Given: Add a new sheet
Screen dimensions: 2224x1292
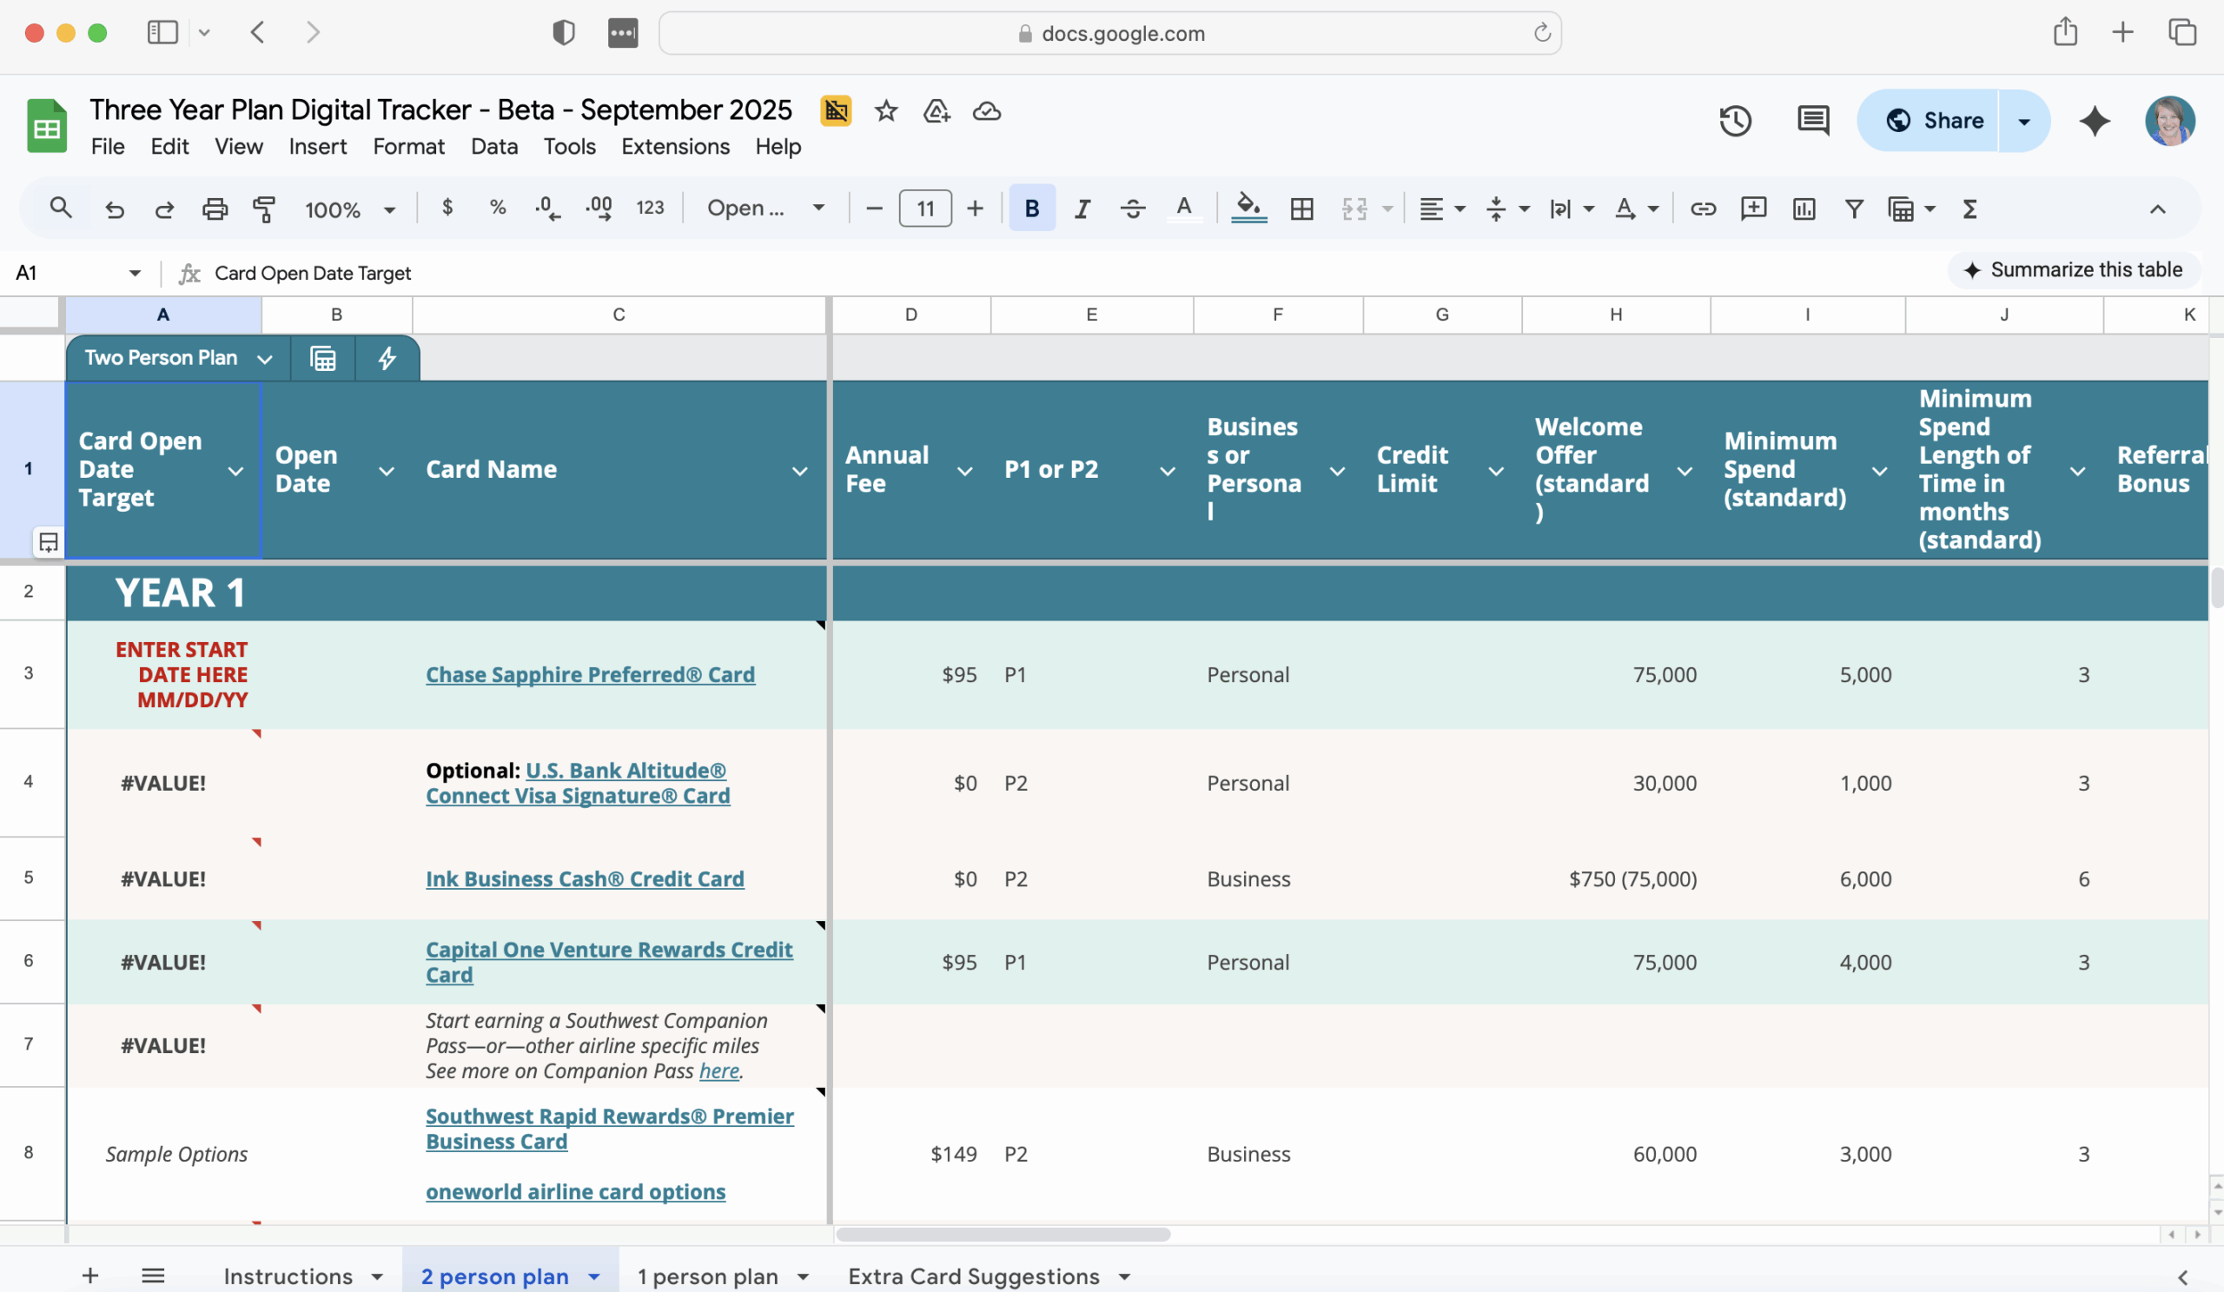Looking at the screenshot, I should 90,1275.
